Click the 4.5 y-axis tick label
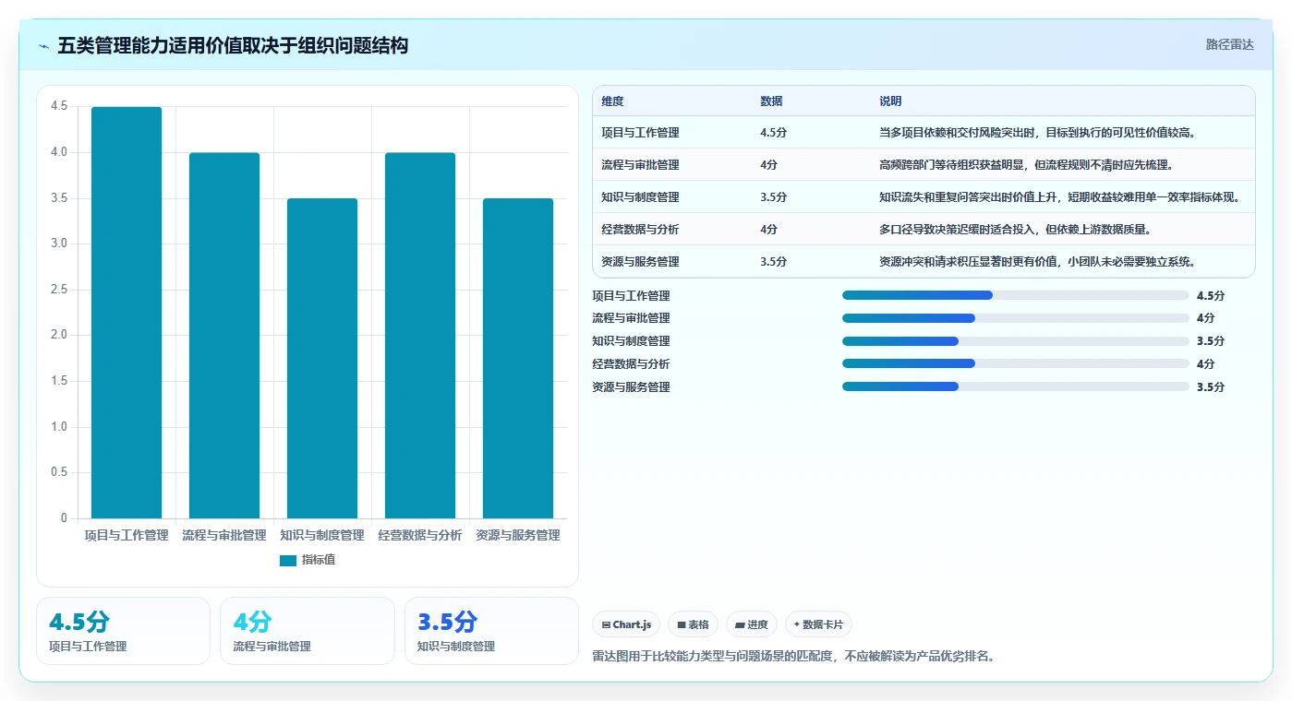This screenshot has height=701, width=1292. pos(59,107)
